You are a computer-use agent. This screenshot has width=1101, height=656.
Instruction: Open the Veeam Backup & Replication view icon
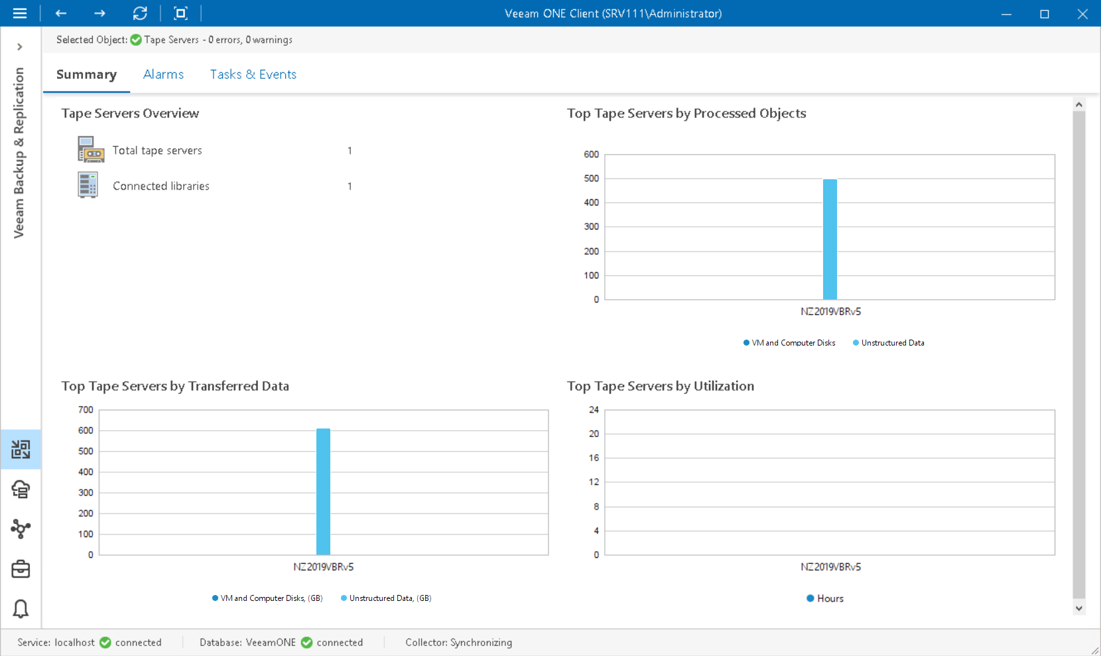click(x=21, y=450)
